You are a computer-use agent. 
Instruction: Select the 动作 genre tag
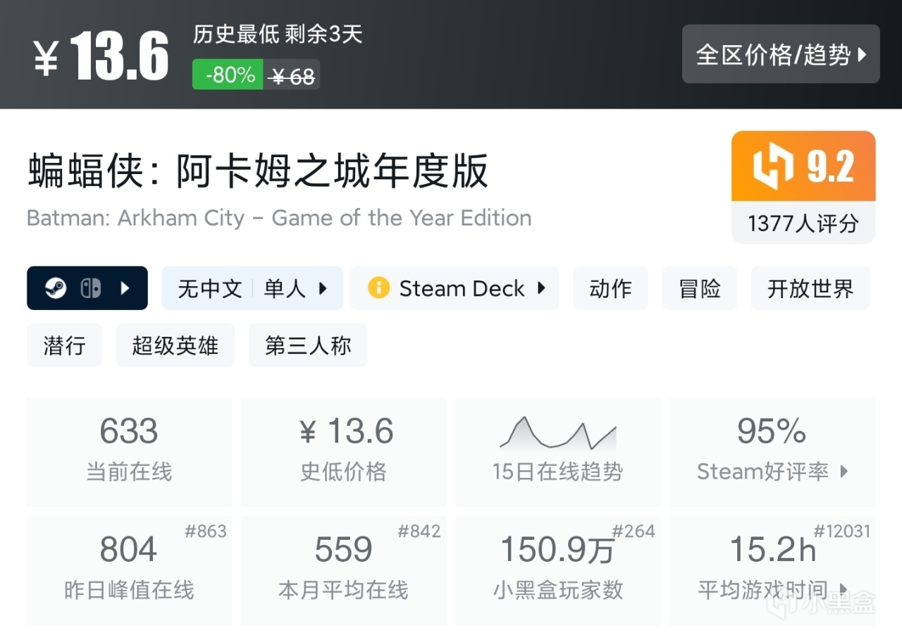[x=610, y=288]
